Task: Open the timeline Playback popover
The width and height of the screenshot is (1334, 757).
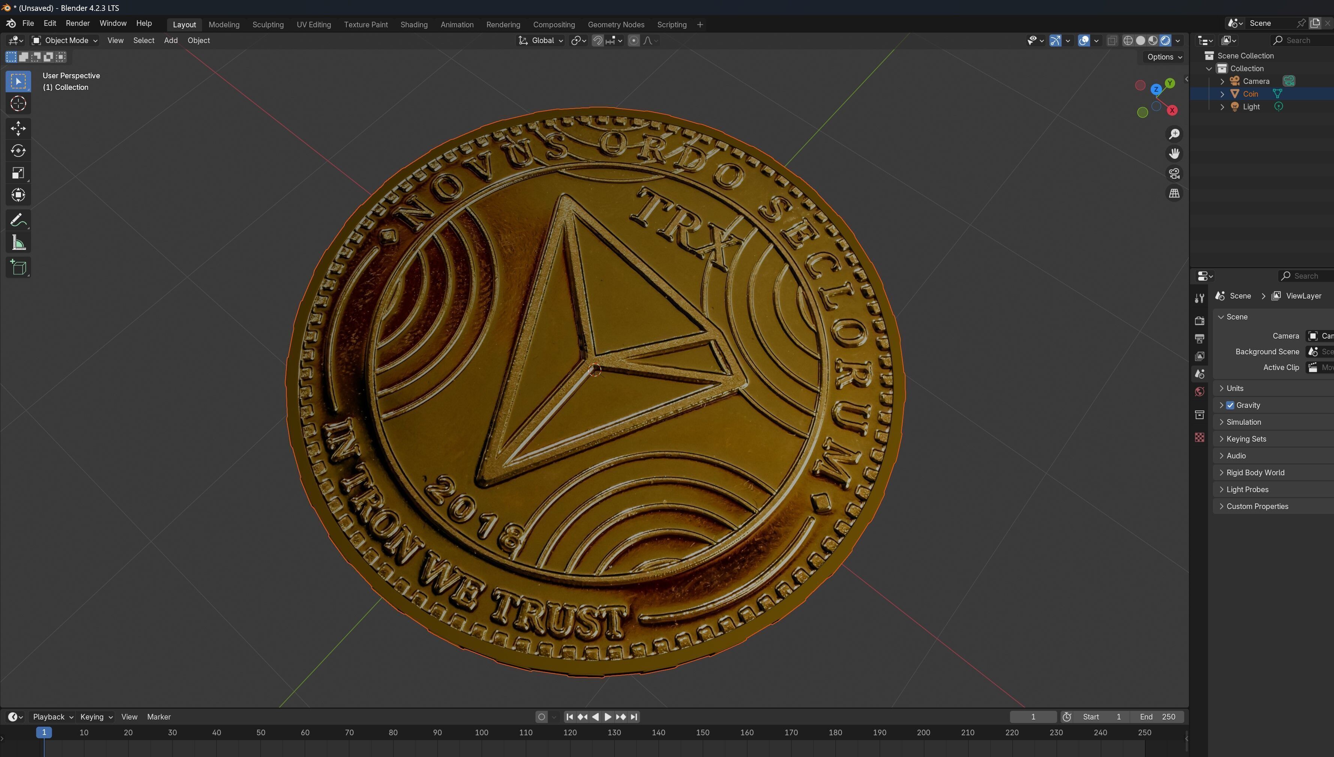Action: [52, 717]
